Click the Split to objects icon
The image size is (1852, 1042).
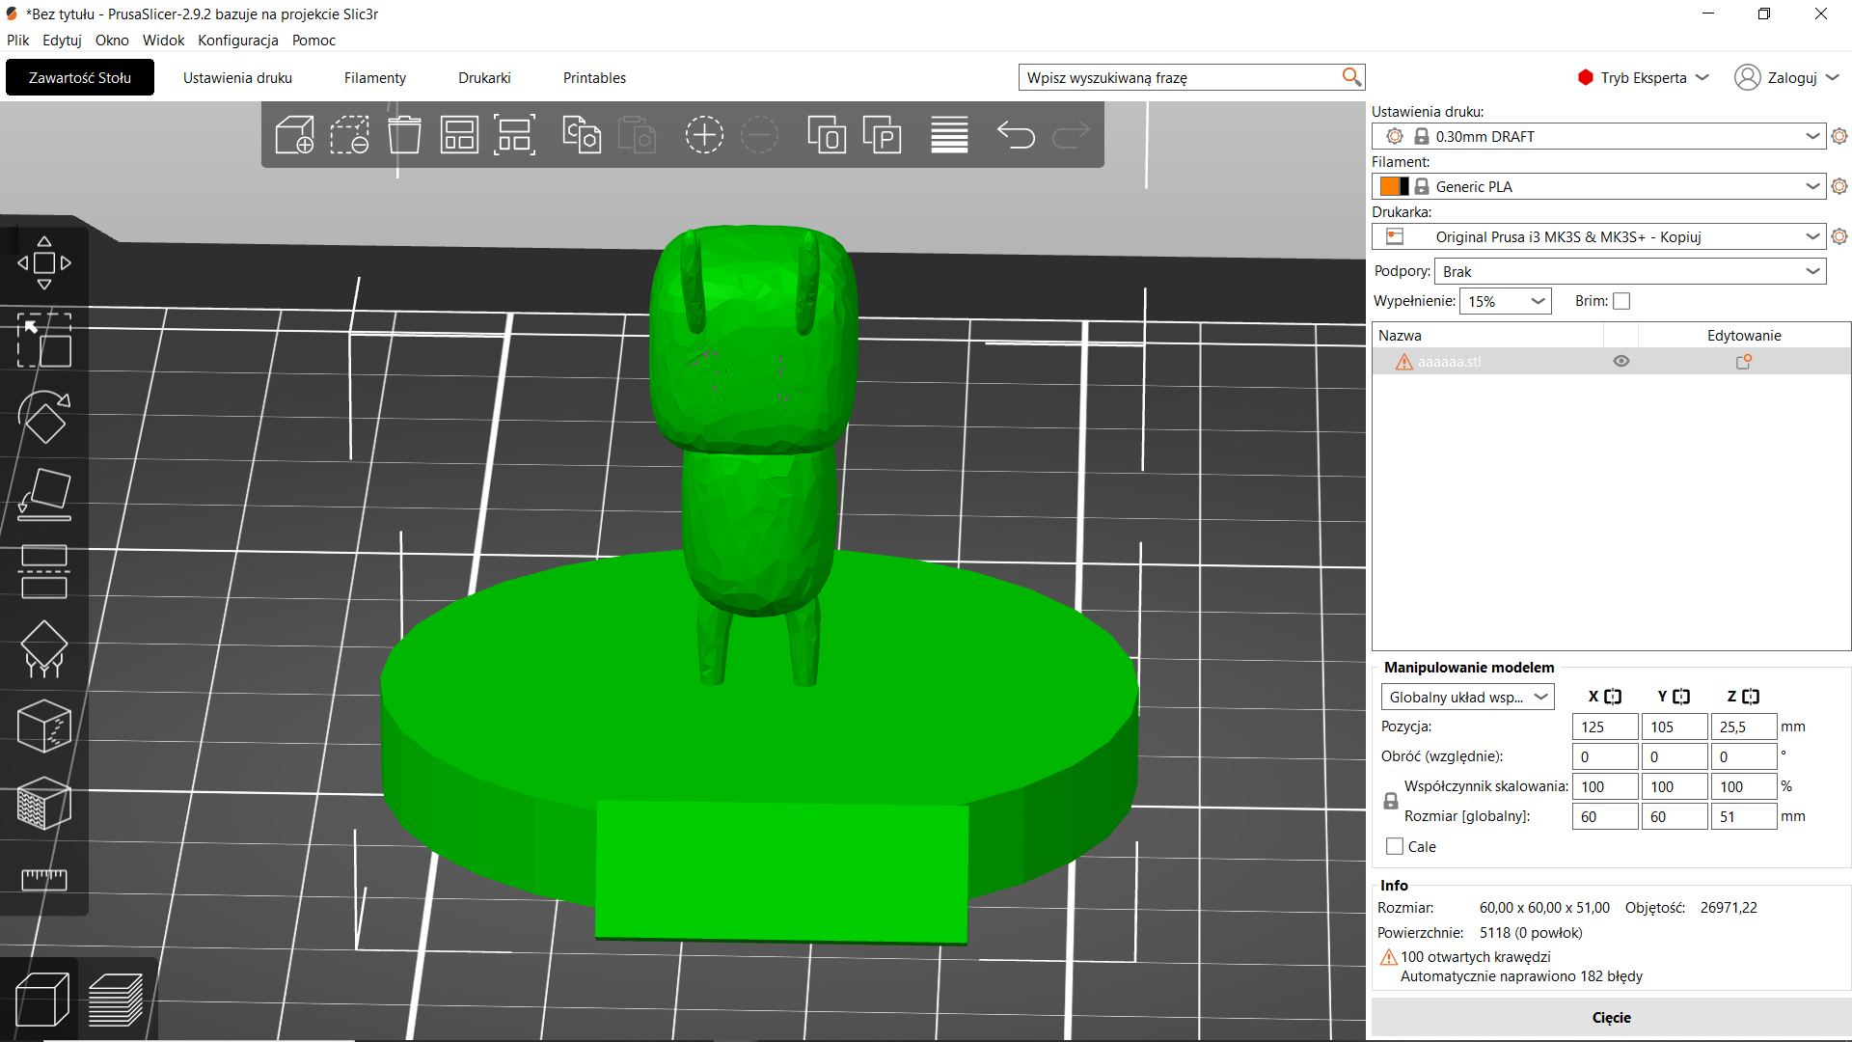pos(827,135)
